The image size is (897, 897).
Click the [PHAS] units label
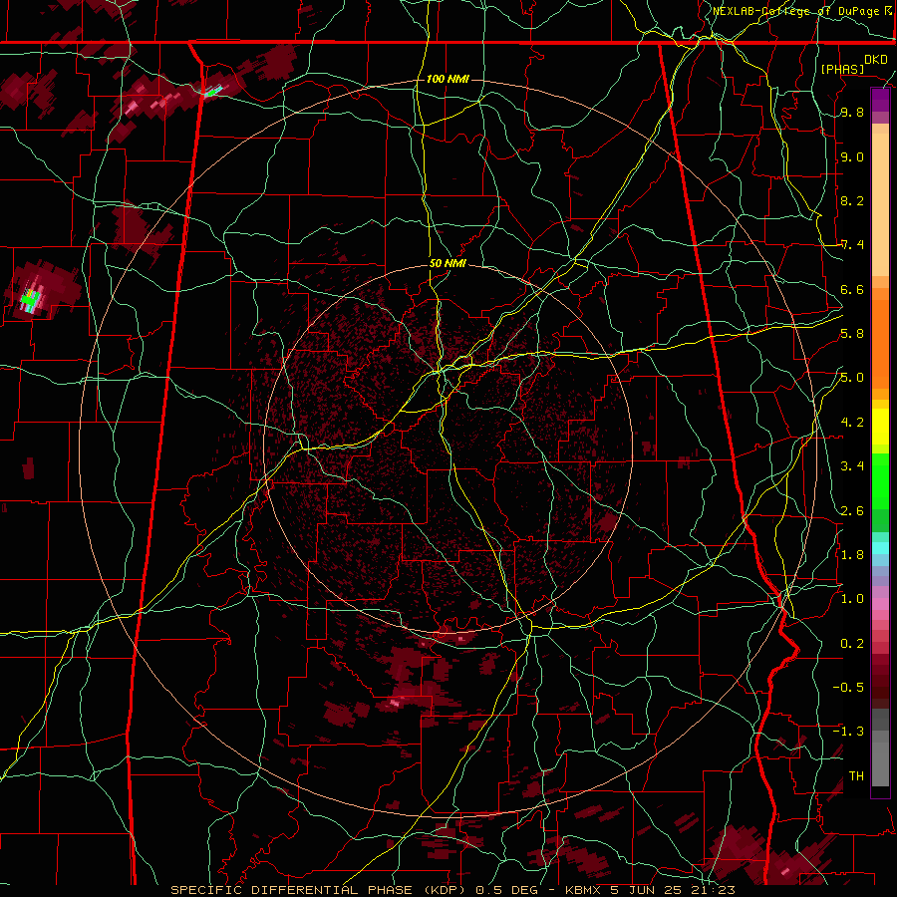click(x=842, y=69)
